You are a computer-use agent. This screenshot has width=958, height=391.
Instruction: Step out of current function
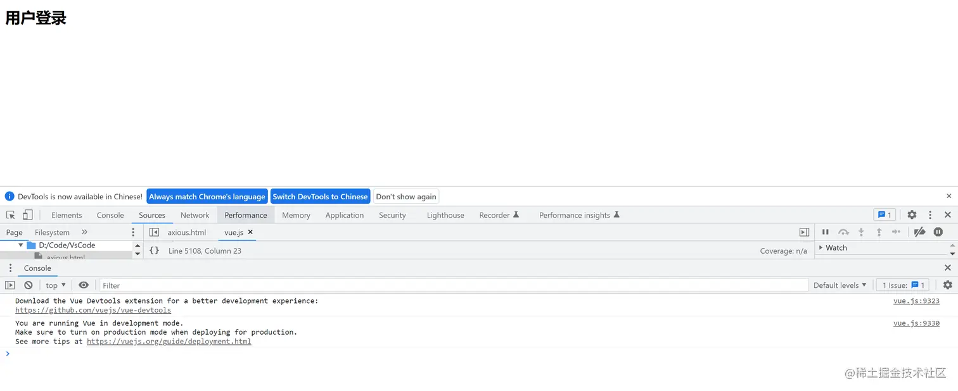click(879, 232)
